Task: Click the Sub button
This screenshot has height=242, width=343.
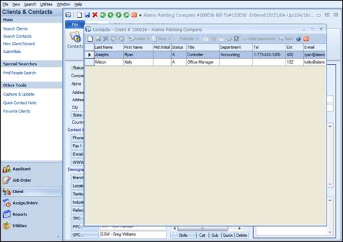Action: point(215,235)
